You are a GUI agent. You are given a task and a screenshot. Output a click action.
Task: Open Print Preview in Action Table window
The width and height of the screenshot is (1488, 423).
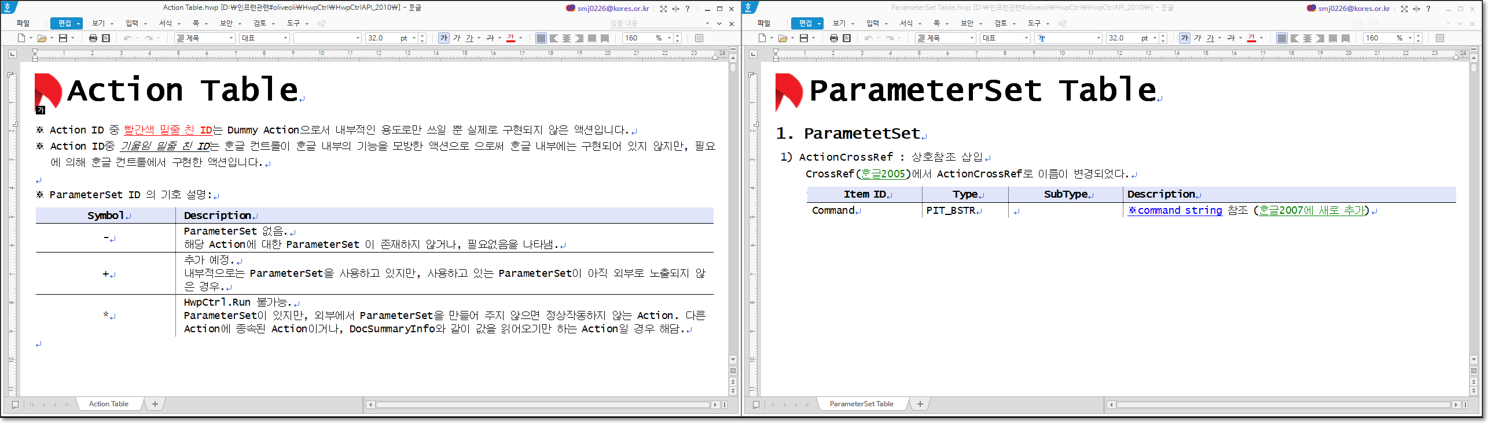[106, 38]
